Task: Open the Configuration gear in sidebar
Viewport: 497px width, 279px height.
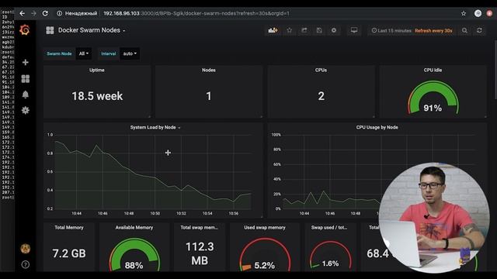Action: point(26,110)
